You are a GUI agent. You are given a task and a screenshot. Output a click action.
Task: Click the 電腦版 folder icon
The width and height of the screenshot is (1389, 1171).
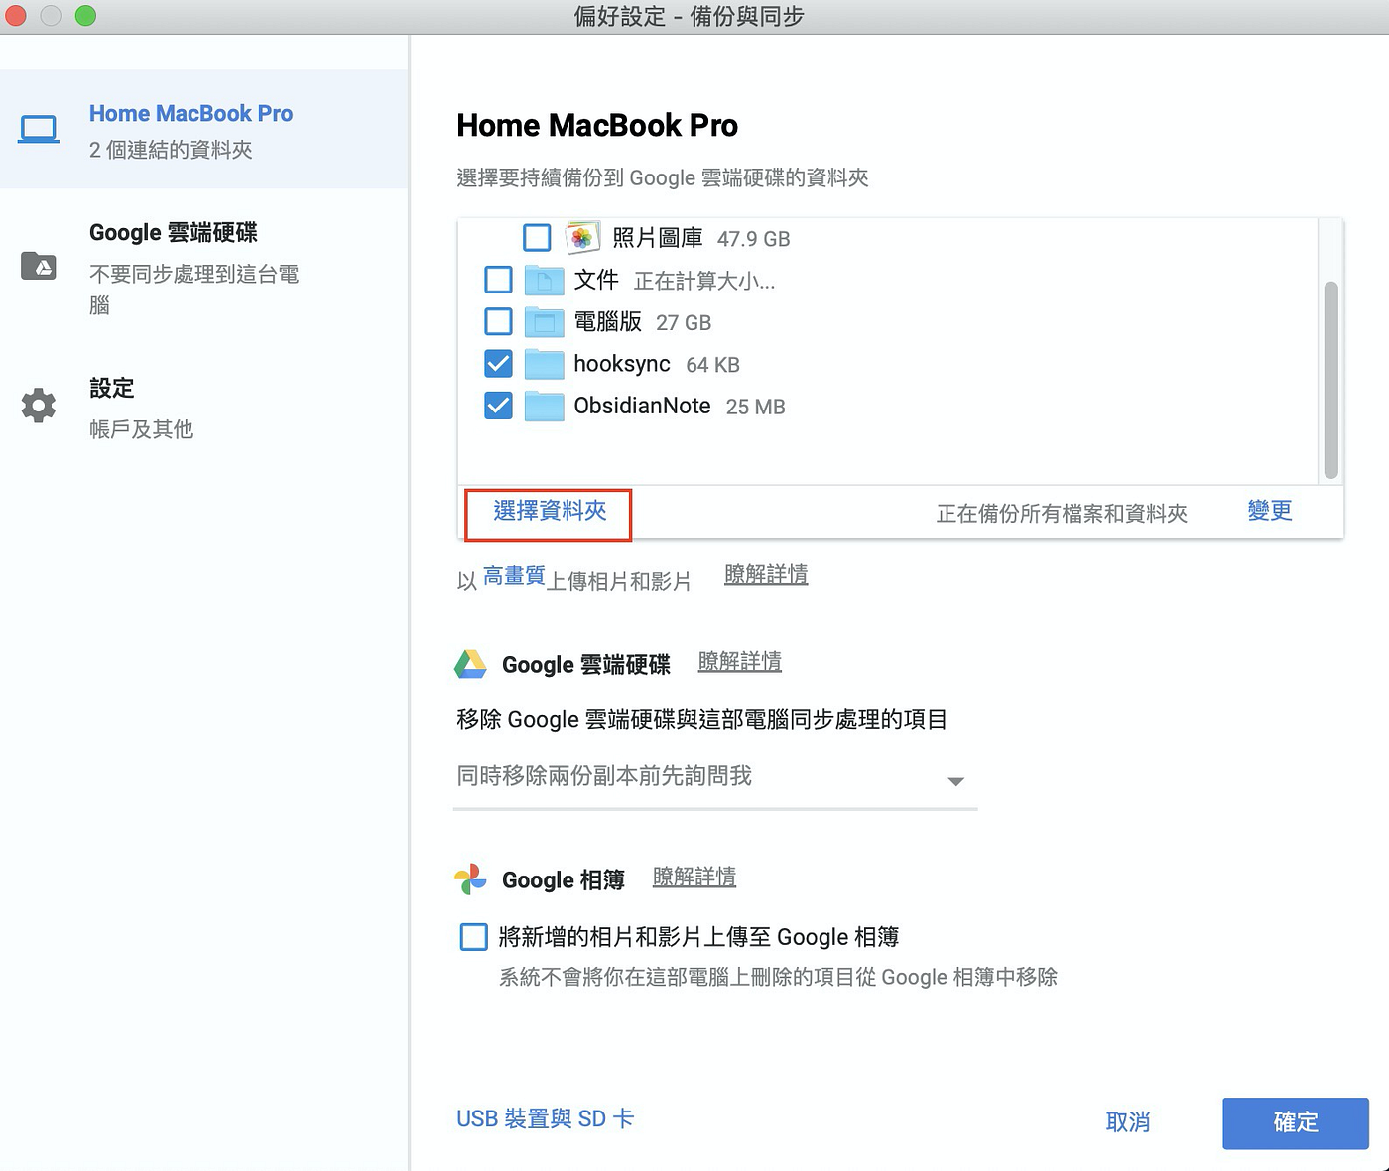pyautogui.click(x=544, y=322)
